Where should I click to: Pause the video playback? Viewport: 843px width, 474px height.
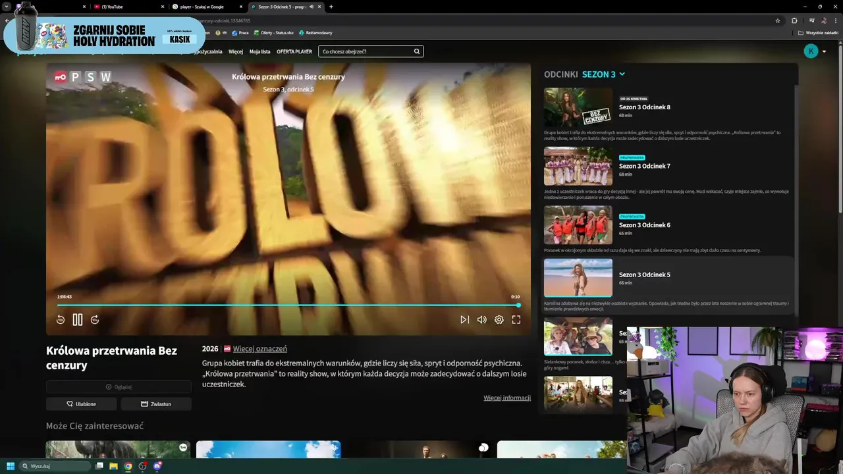[x=78, y=320]
